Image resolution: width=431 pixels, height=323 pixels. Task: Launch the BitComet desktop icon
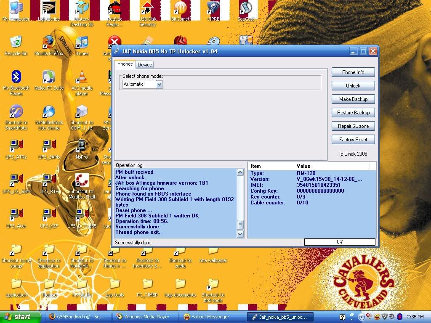pos(180,8)
